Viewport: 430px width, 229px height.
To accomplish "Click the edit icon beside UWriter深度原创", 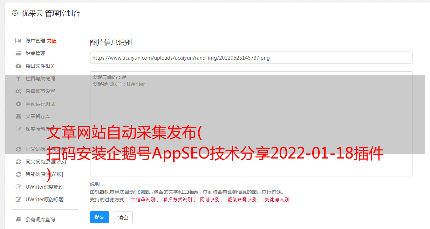I will coord(19,187).
